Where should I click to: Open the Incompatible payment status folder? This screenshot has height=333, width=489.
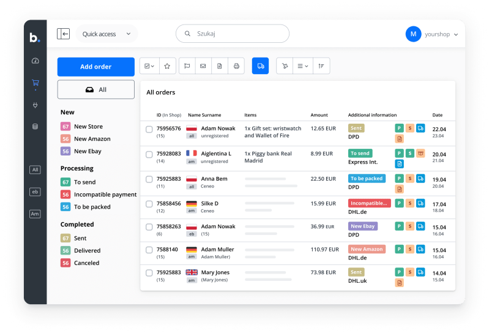[x=99, y=194]
